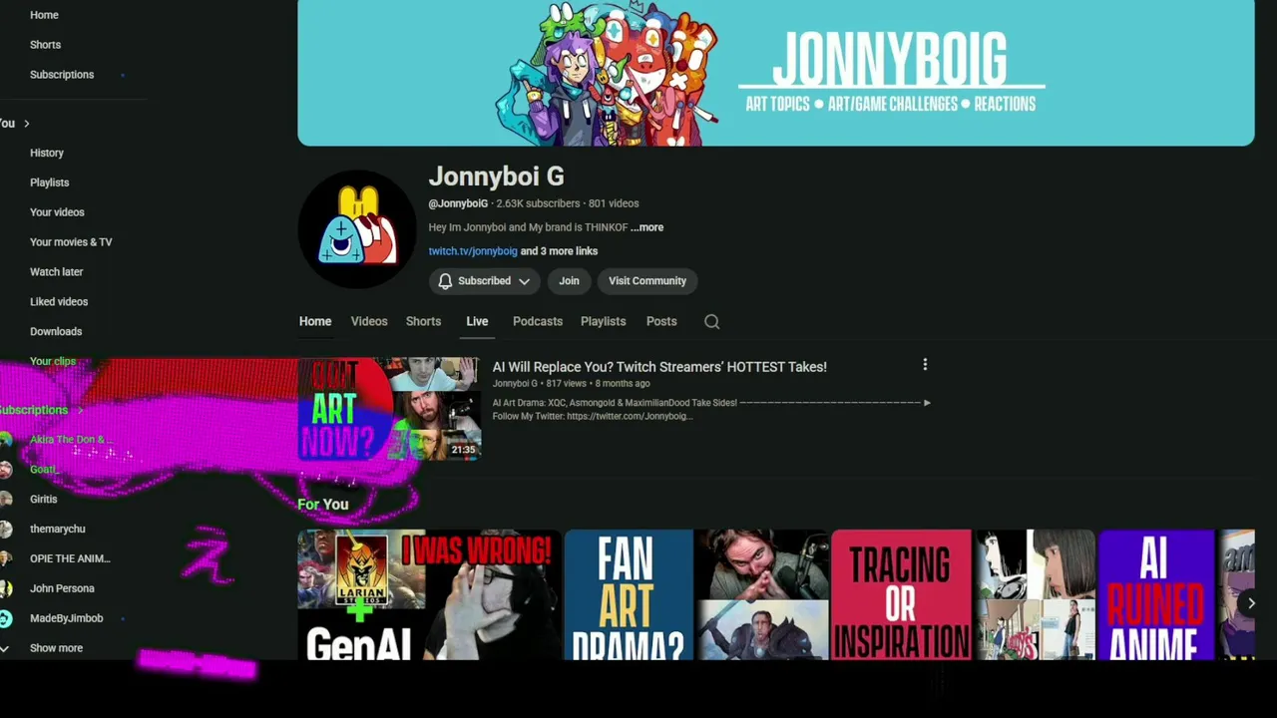This screenshot has height=718, width=1277.
Task: Click the JonnyboiG channel banner
Action: 775,73
